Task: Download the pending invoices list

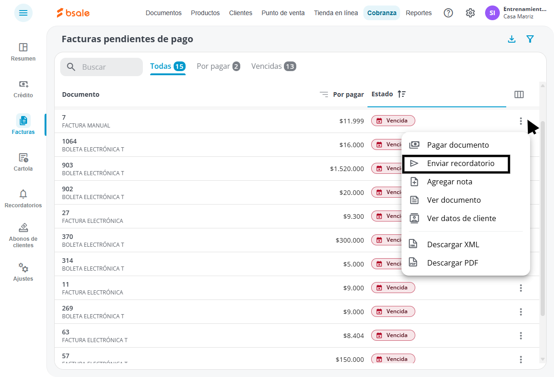Action: point(512,39)
